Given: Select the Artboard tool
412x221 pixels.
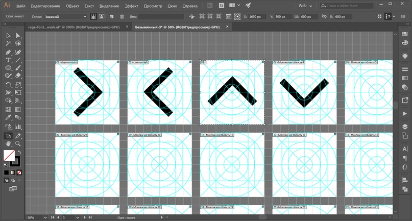Looking at the screenshot, I should 8,136.
